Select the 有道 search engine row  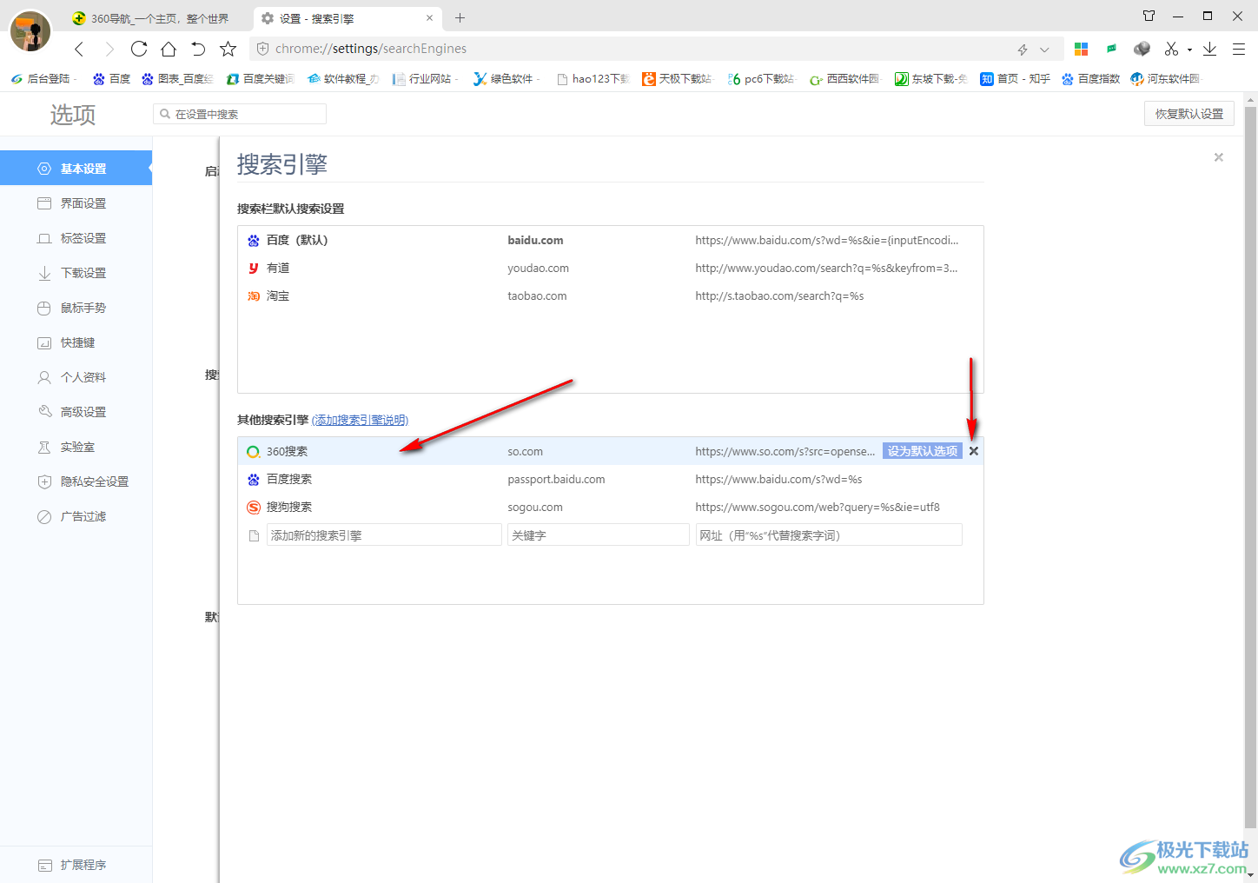coord(610,268)
